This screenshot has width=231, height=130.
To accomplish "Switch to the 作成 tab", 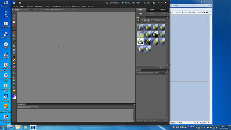I will [152, 10].
